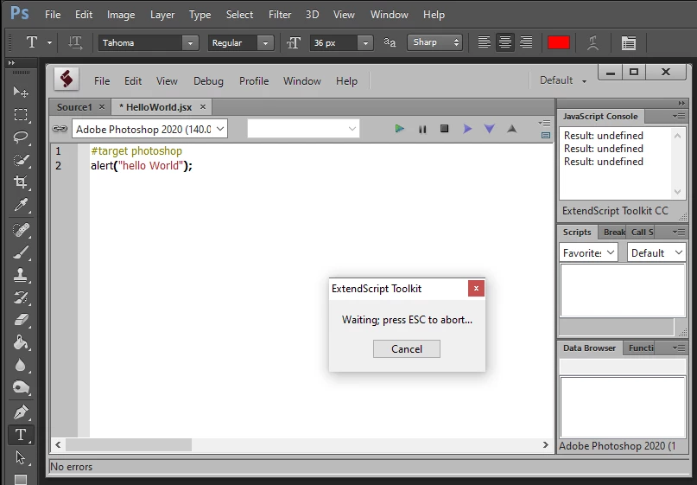Click Cancel in the Waiting dialog
Image resolution: width=697 pixels, height=485 pixels.
[x=407, y=349]
